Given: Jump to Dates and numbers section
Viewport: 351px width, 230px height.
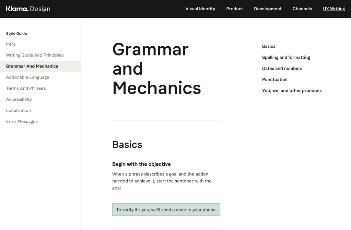Looking at the screenshot, I should click(282, 69).
